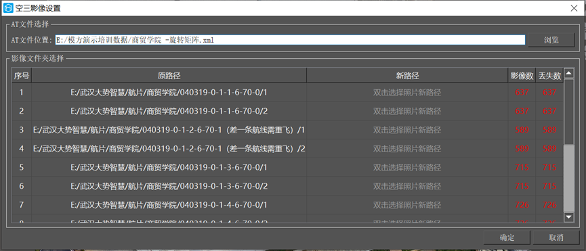The height and width of the screenshot is (251, 586).
Task: Select row number 4 cell
Action: pos(21,148)
